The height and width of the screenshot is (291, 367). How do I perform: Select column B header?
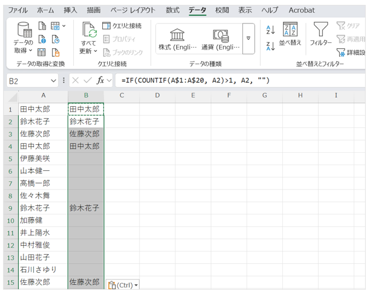[x=86, y=95]
